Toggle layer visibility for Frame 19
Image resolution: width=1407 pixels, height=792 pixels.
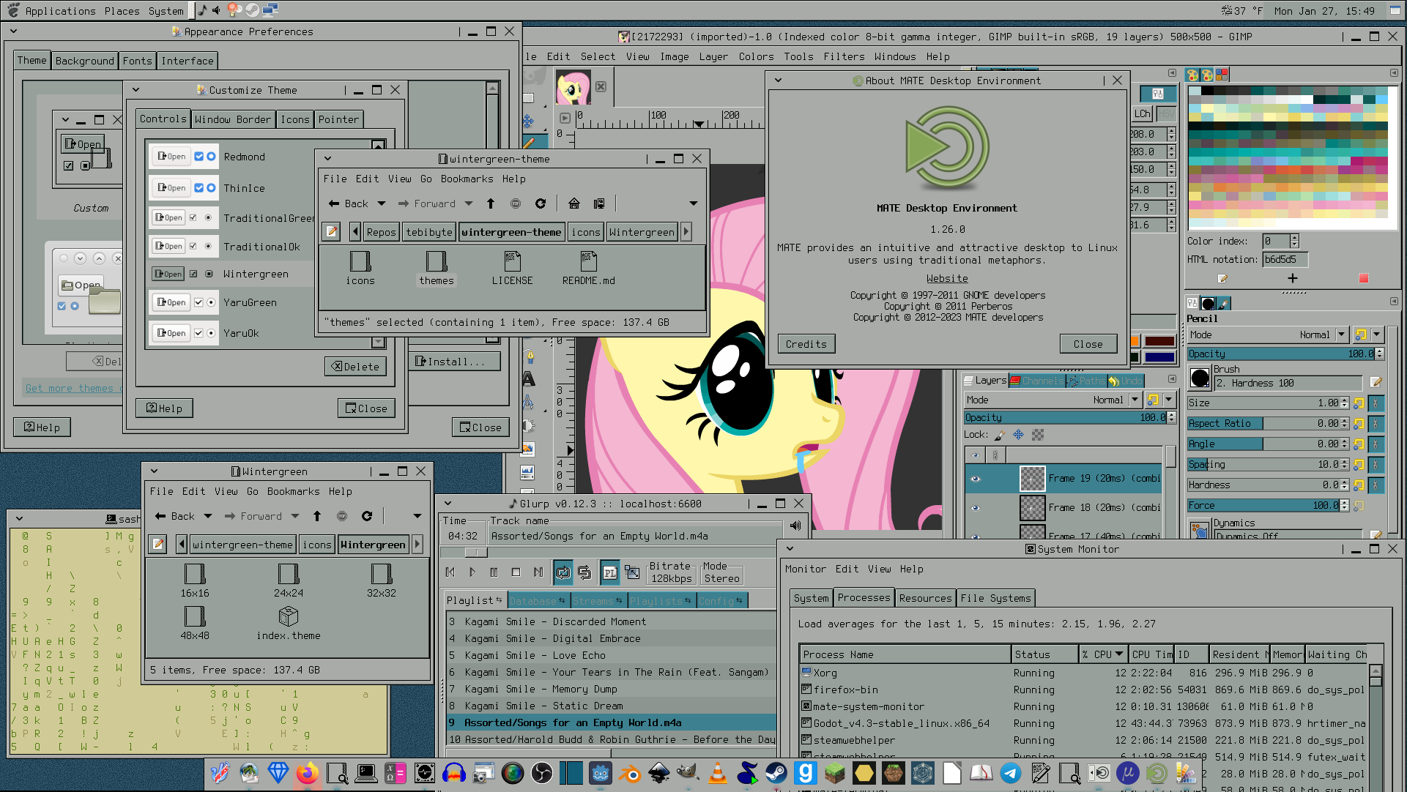tap(975, 478)
